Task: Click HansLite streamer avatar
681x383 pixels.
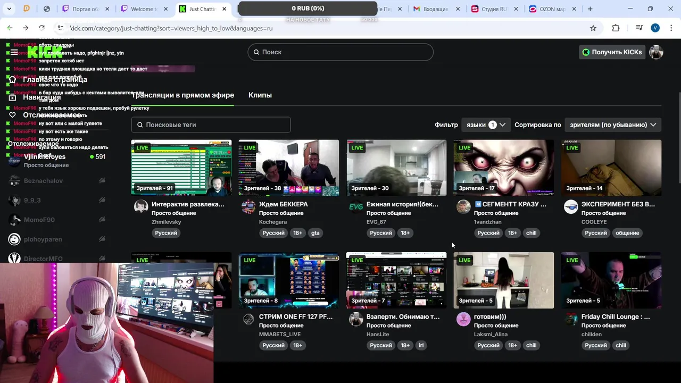Action: point(356,319)
